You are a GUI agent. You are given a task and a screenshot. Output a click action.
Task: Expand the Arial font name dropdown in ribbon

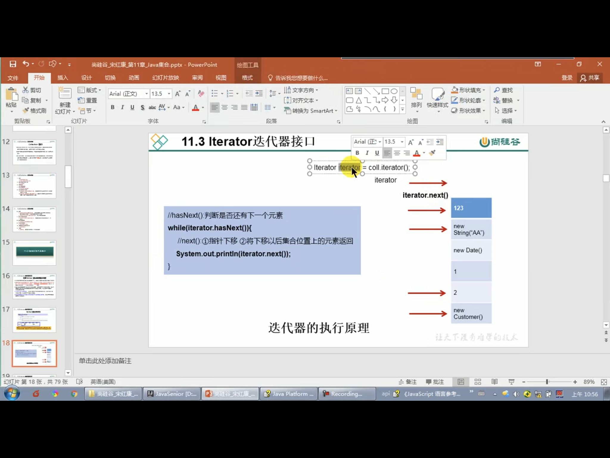[x=146, y=94]
